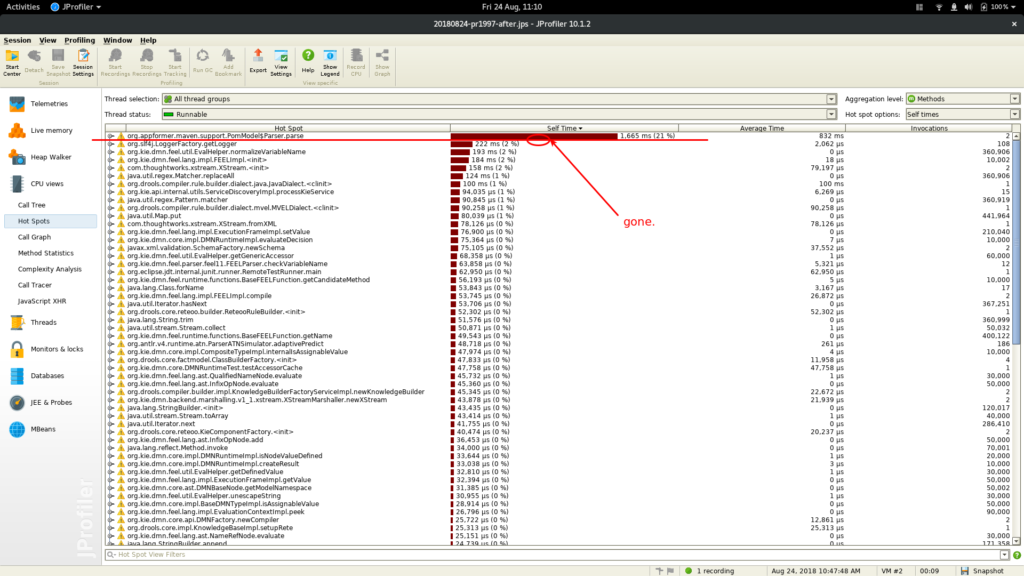Image resolution: width=1024 pixels, height=576 pixels.
Task: Open the Monitors & locks section
Action: pos(57,349)
